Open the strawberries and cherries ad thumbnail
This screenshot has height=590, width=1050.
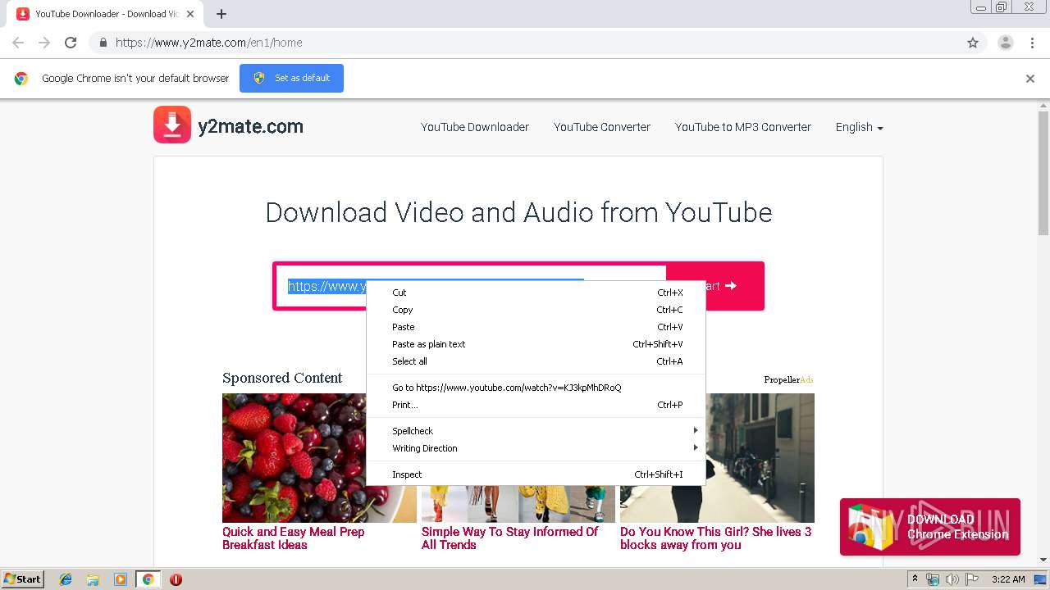click(x=319, y=458)
